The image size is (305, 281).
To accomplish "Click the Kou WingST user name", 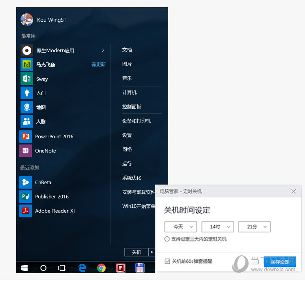I will pos(52,20).
